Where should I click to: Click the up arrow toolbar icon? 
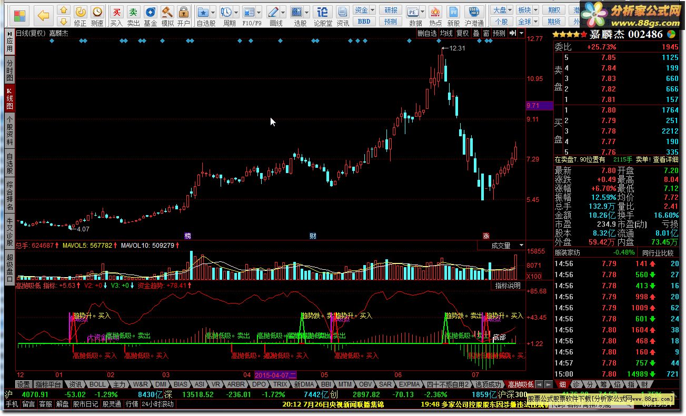coord(64,10)
